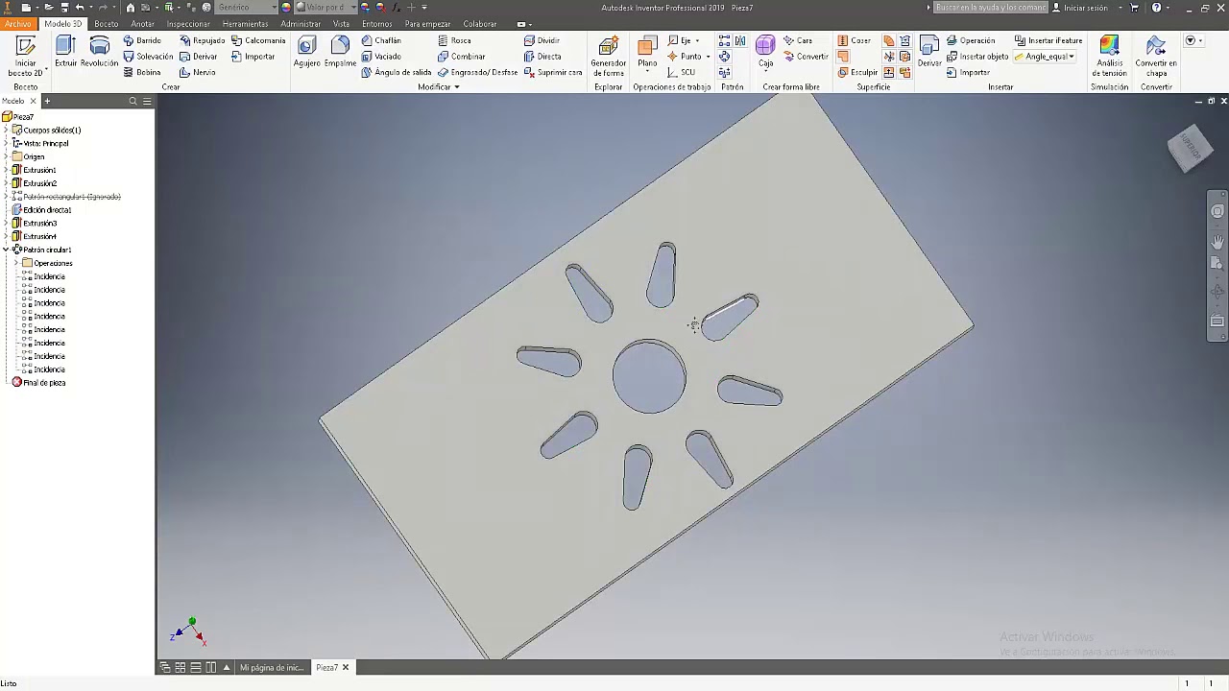This screenshot has height=691, width=1229.
Task: Select the Rosca thread tool
Action: pos(454,40)
